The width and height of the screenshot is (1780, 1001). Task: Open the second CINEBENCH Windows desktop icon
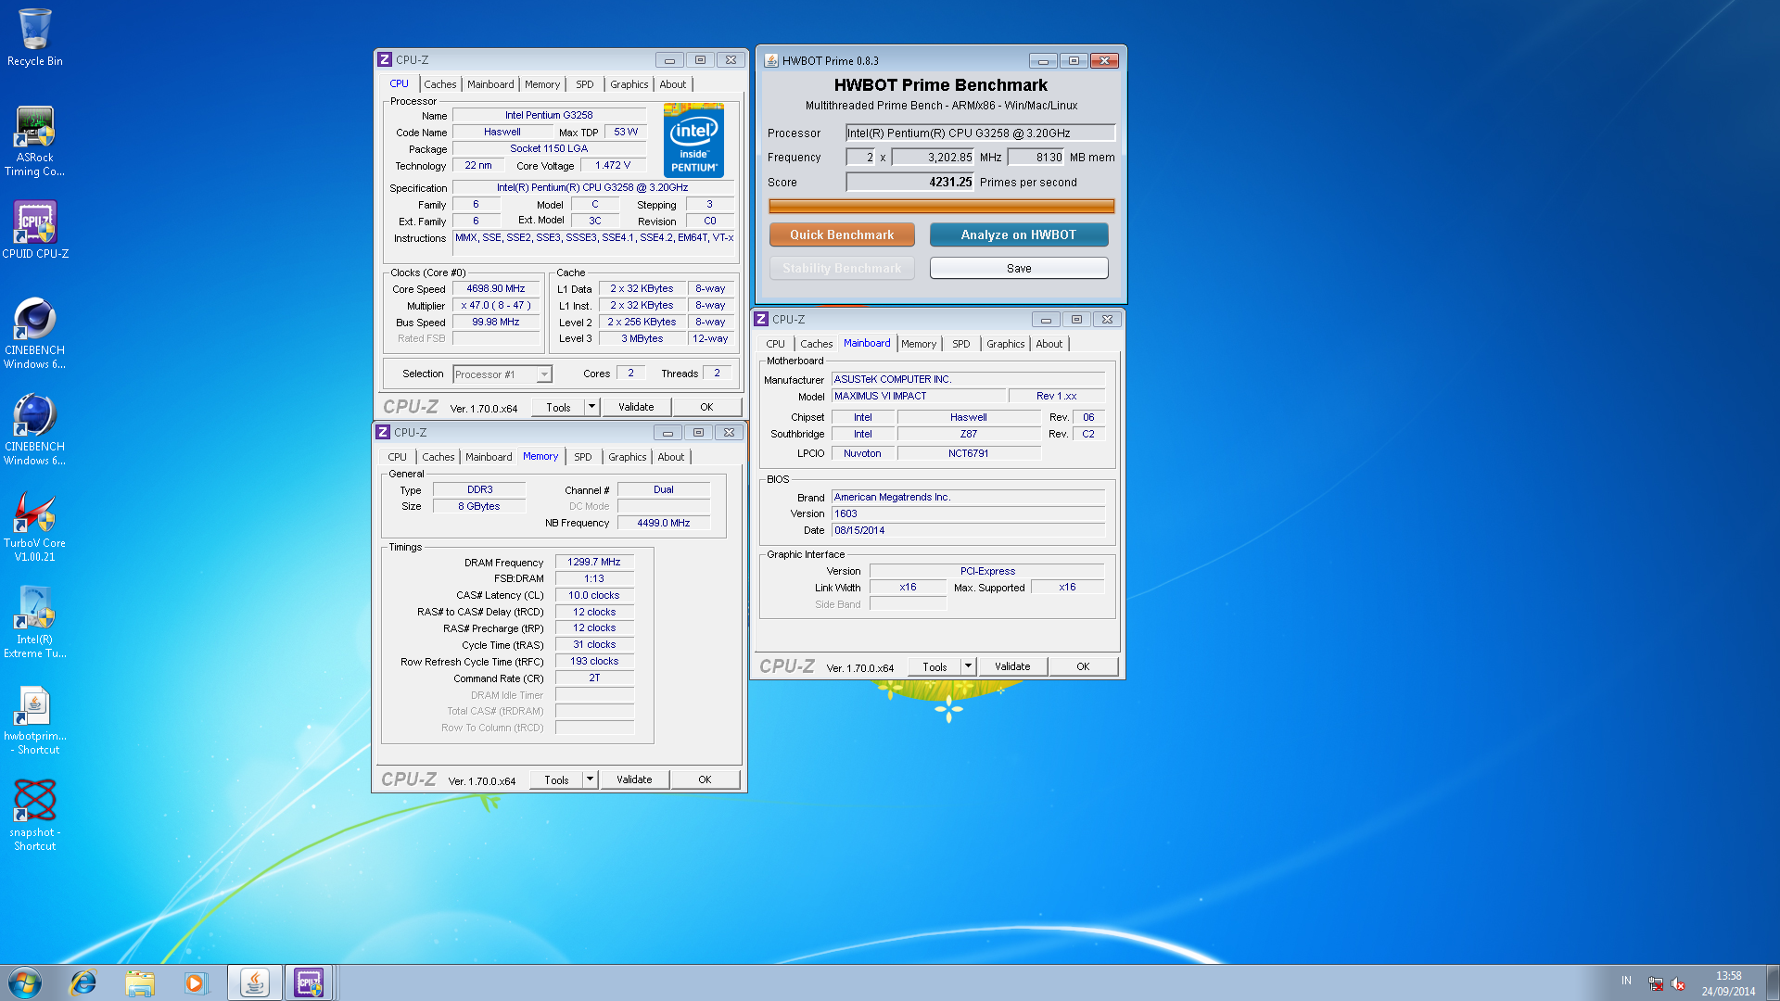point(34,430)
